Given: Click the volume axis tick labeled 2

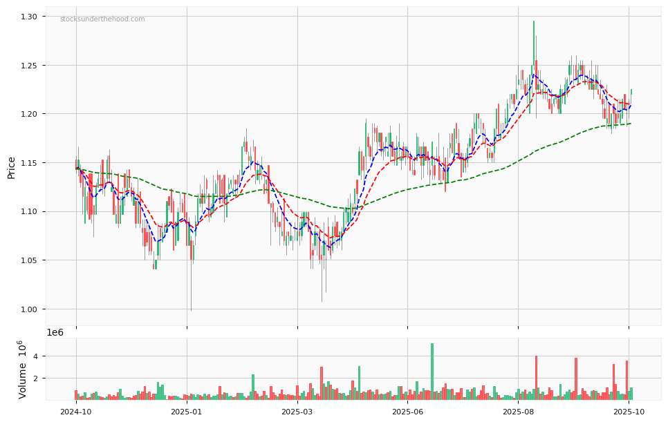Looking at the screenshot, I should [x=39, y=378].
